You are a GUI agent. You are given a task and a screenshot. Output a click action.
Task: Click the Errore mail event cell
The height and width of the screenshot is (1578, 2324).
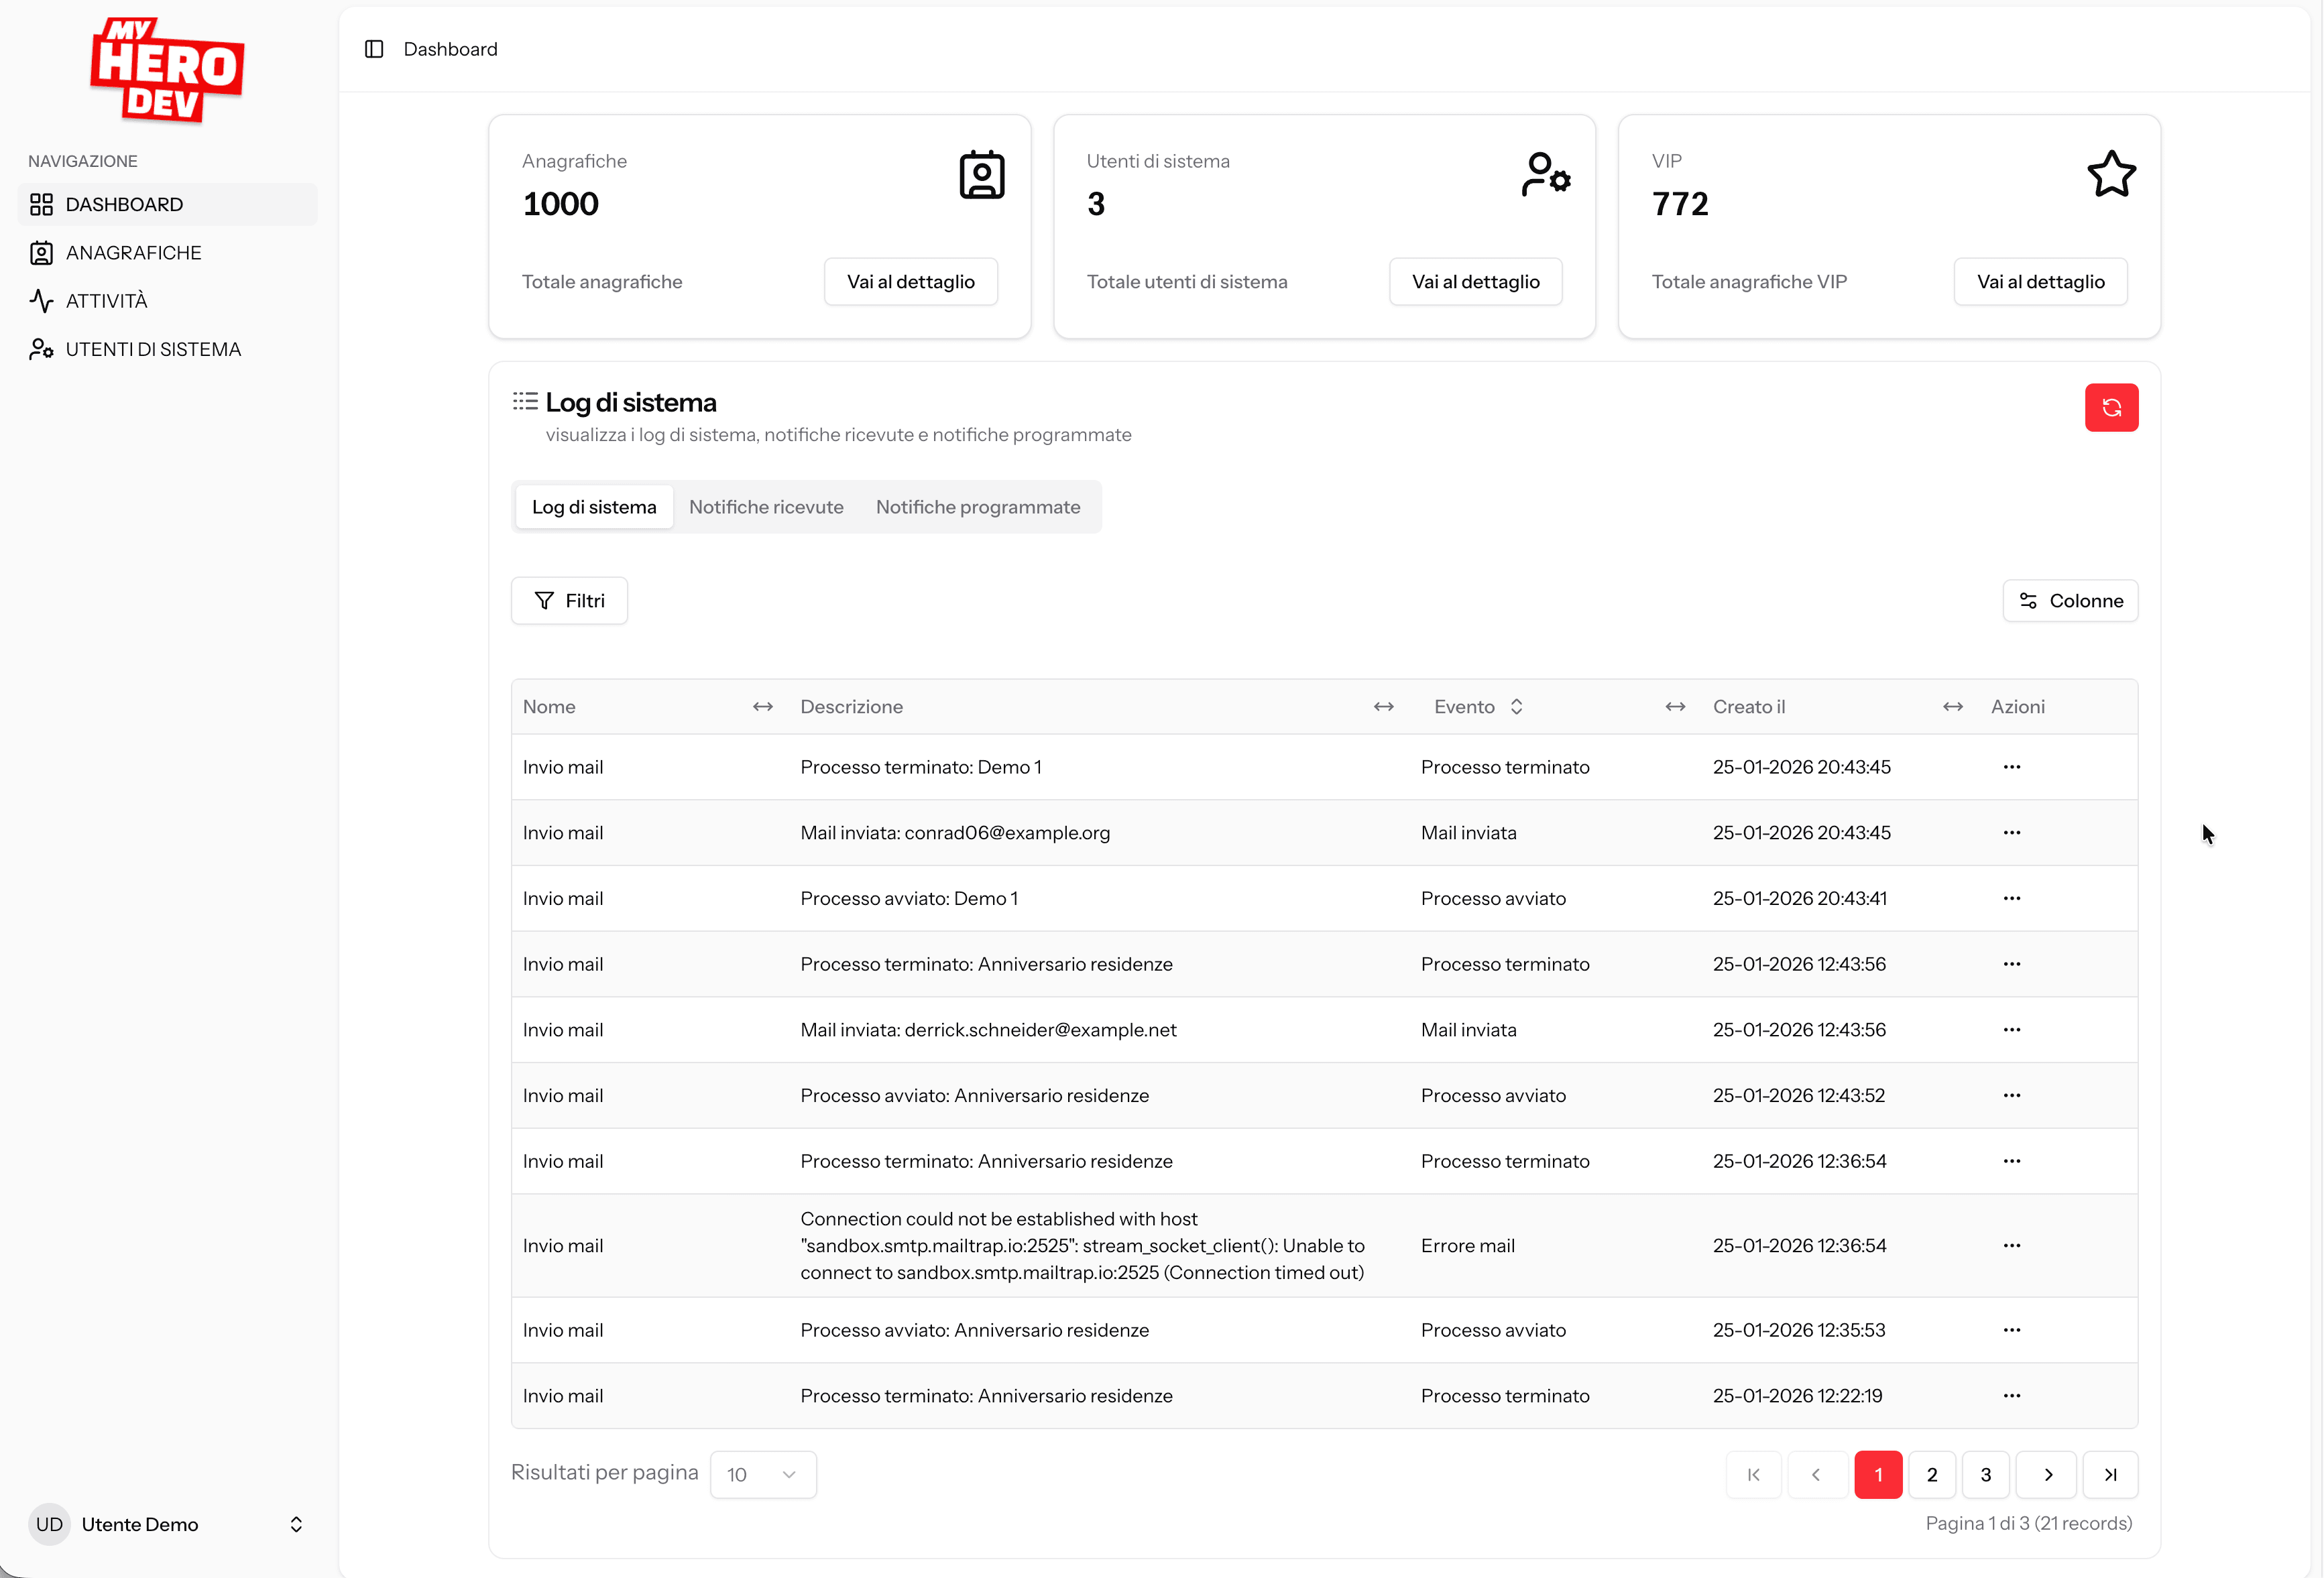(x=1467, y=1246)
